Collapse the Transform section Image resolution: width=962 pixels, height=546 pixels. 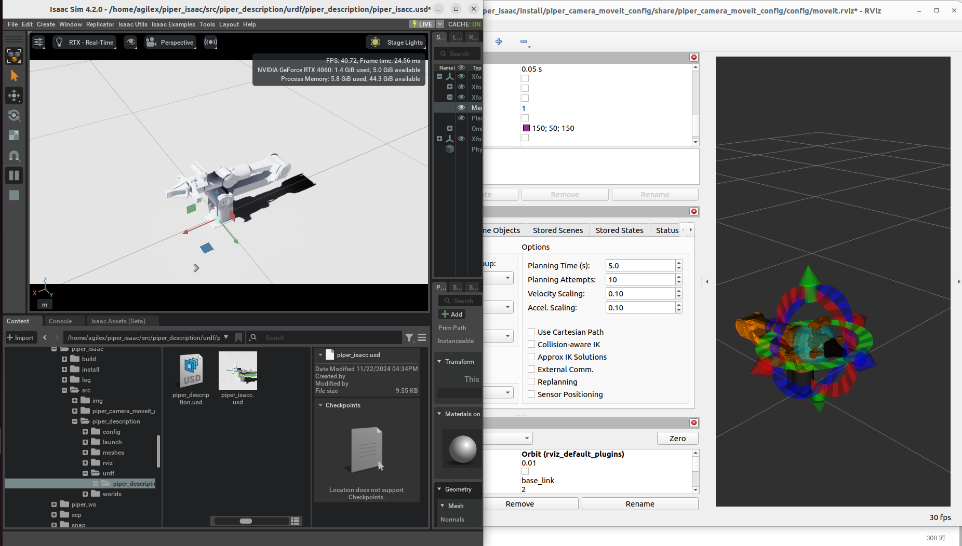coord(439,362)
